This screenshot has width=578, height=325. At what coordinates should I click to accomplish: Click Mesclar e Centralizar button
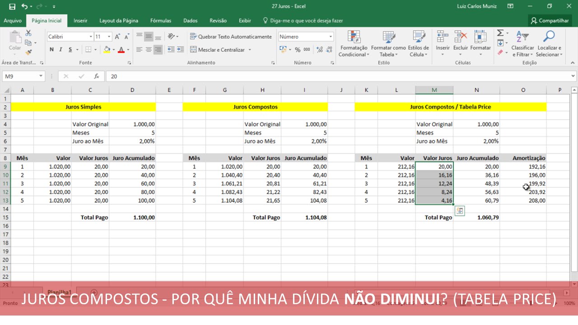click(x=218, y=50)
